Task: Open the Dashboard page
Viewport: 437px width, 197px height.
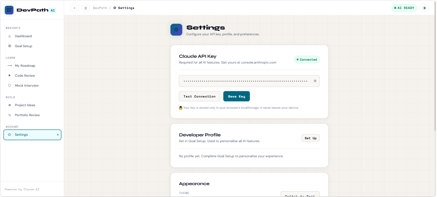Action: (x=32, y=36)
